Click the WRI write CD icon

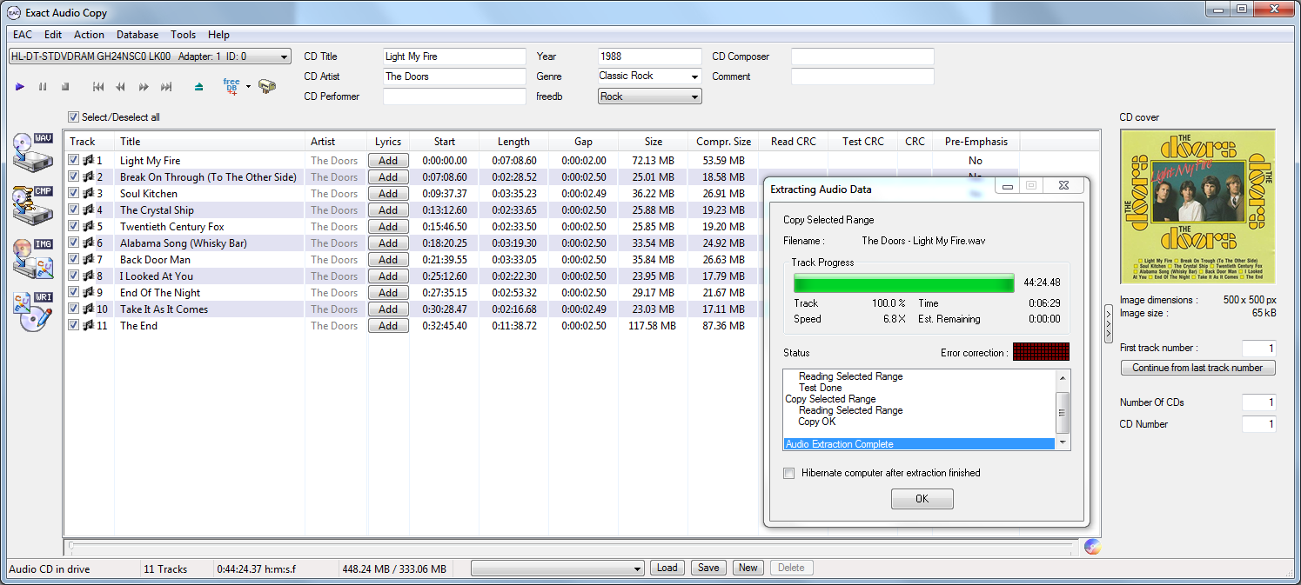coord(33,311)
